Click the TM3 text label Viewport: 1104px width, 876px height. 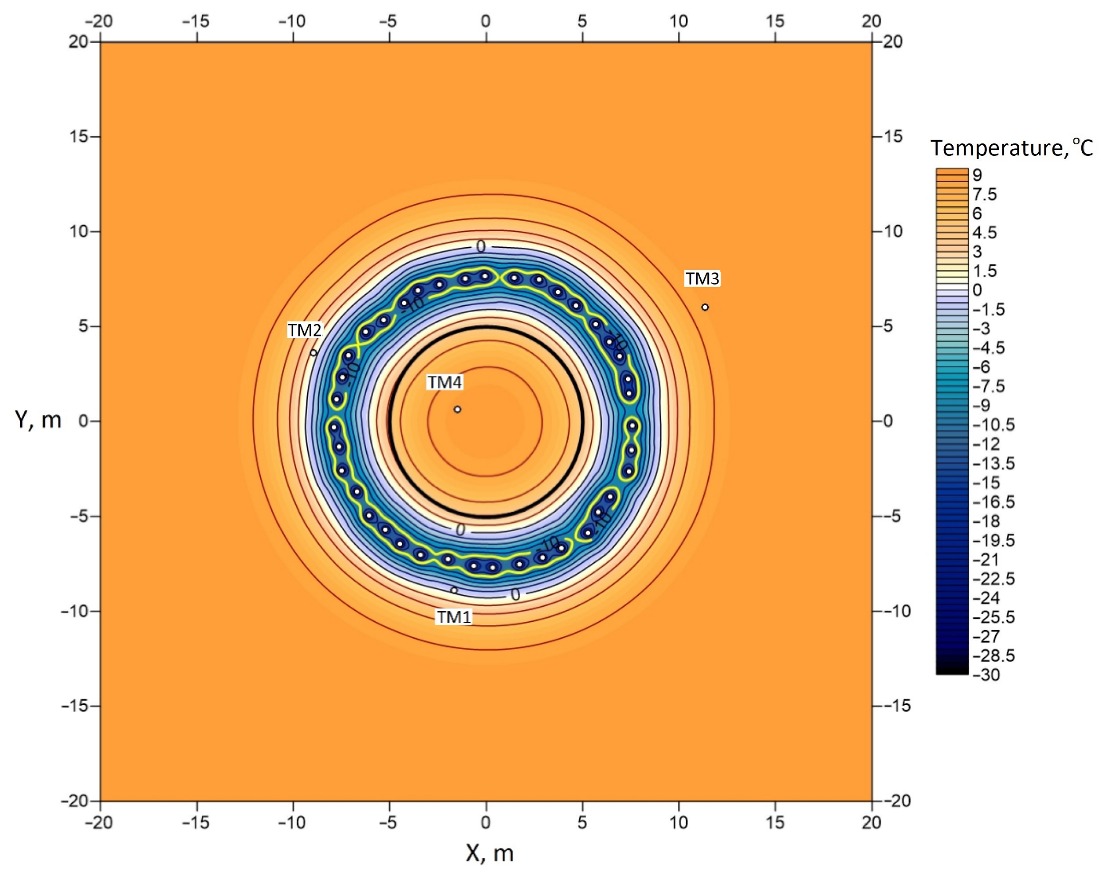click(702, 279)
